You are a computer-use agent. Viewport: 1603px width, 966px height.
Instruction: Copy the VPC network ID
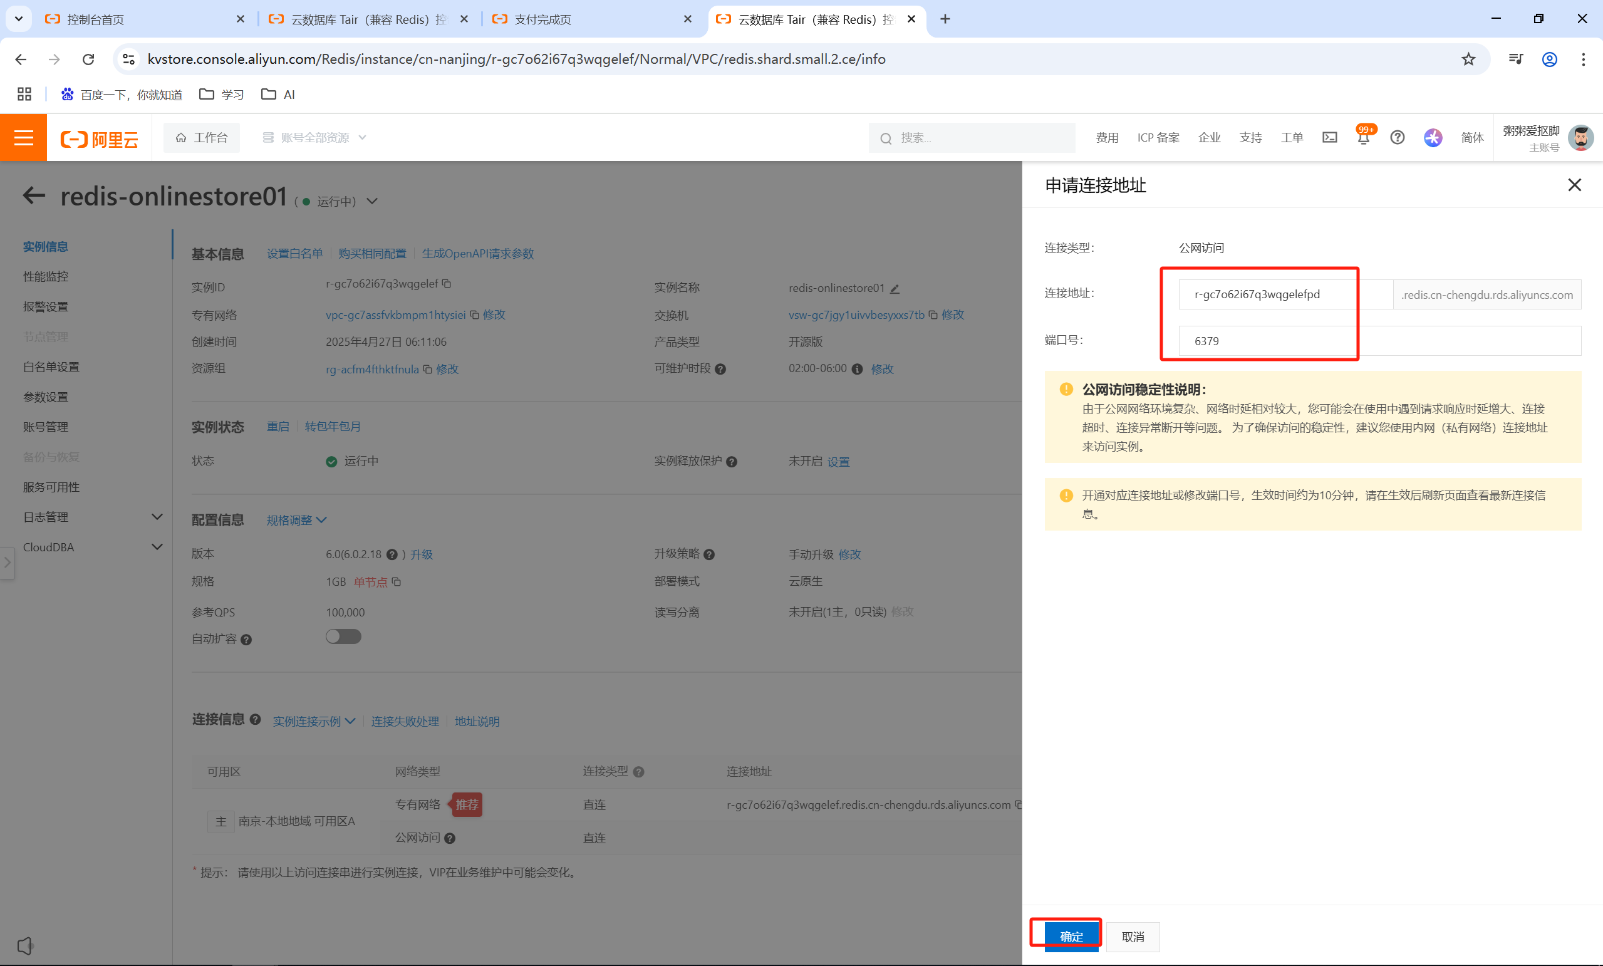pyautogui.click(x=474, y=314)
